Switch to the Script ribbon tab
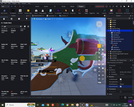The width and height of the screenshot is (134, 107). (x=64, y=6)
